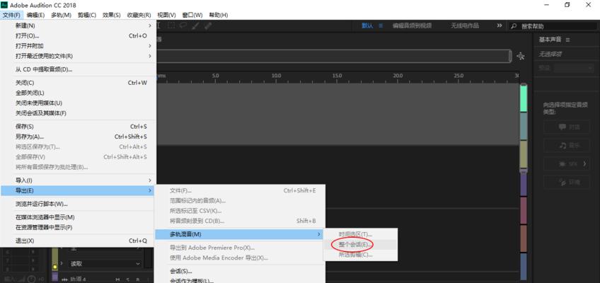The height and width of the screenshot is (283, 600).
Task: Click the timeline zoom navigator bar
Action: (334, 56)
